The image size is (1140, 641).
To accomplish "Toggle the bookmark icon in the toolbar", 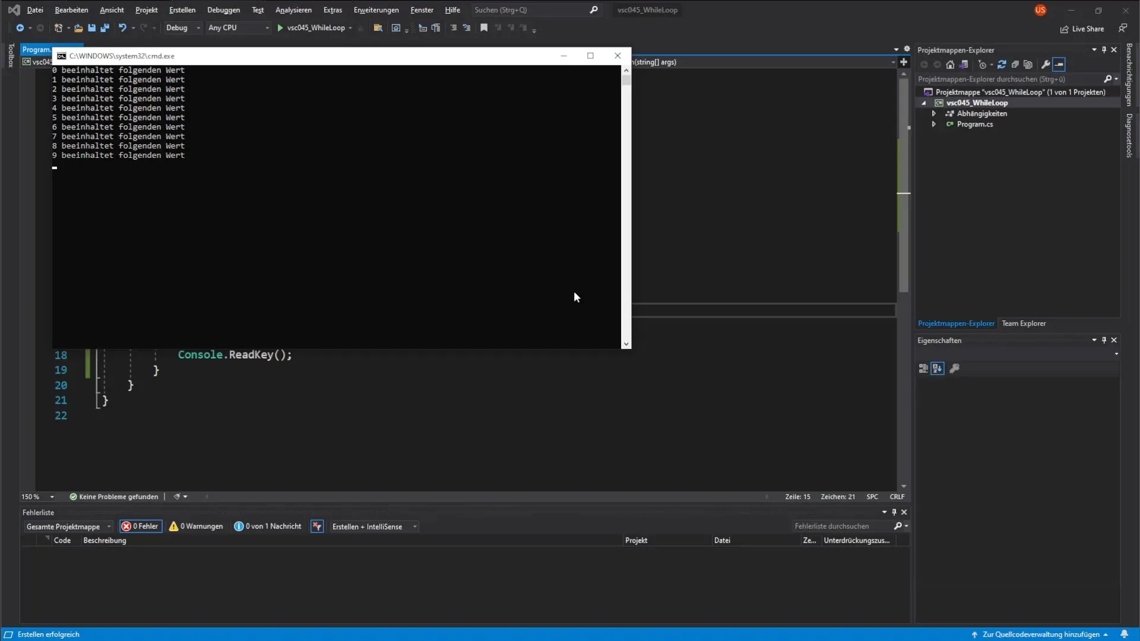I will (x=484, y=28).
